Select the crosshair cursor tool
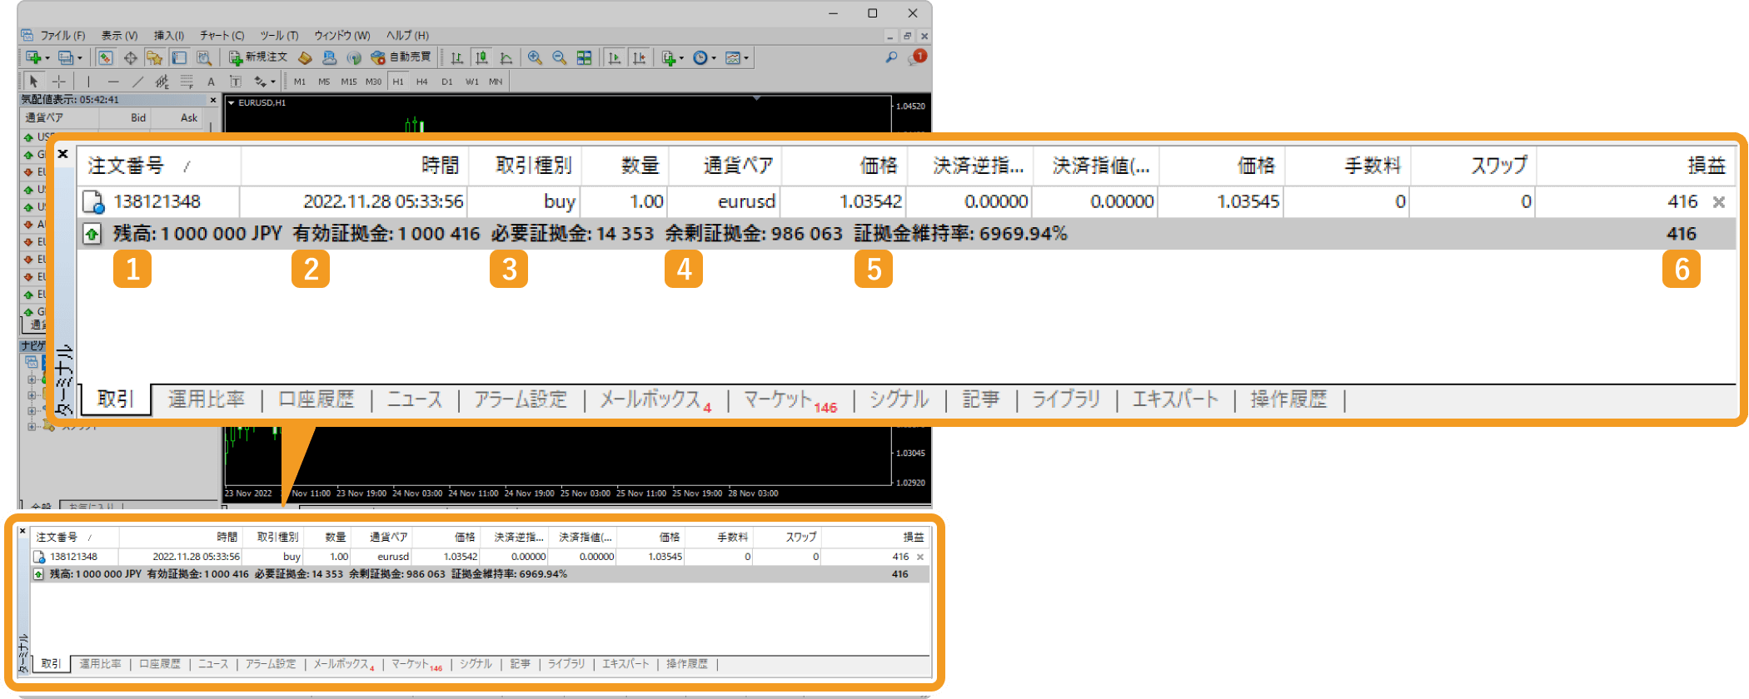 coord(58,82)
